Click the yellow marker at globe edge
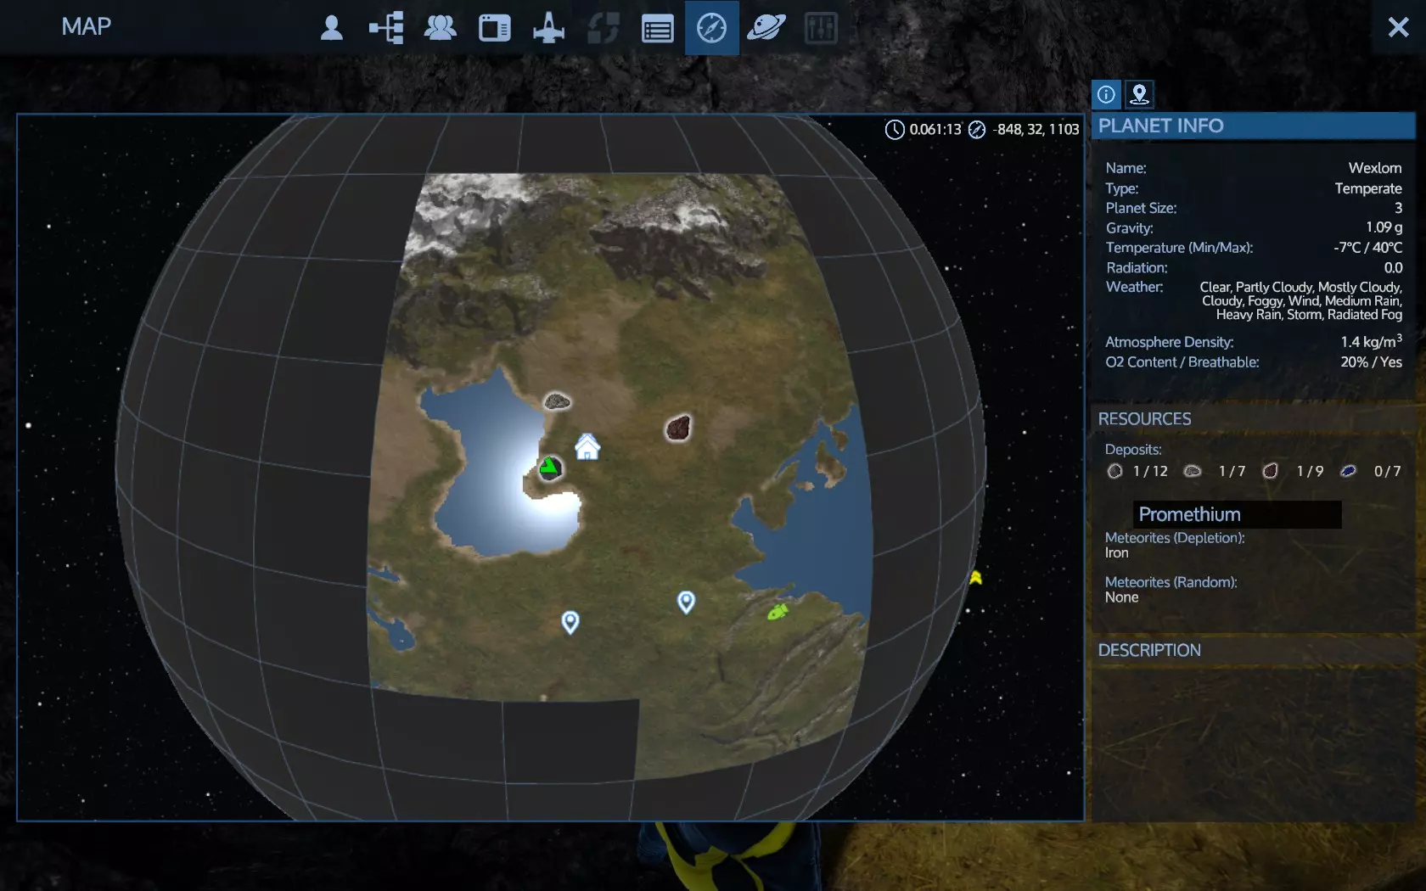1426x891 pixels. [976, 578]
